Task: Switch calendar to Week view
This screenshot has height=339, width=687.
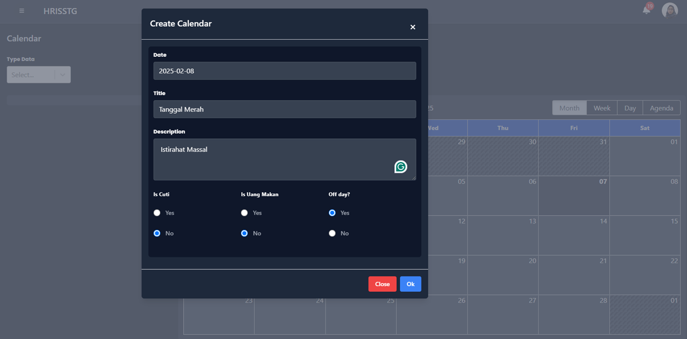Action: (602, 108)
